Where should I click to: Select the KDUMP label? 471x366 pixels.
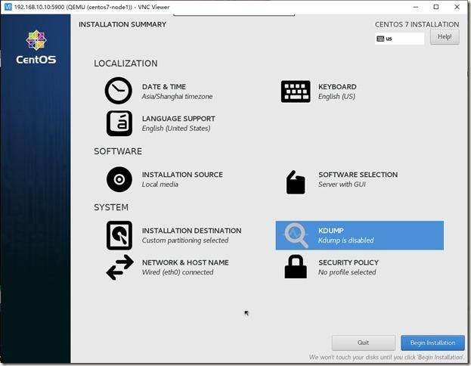coord(331,231)
